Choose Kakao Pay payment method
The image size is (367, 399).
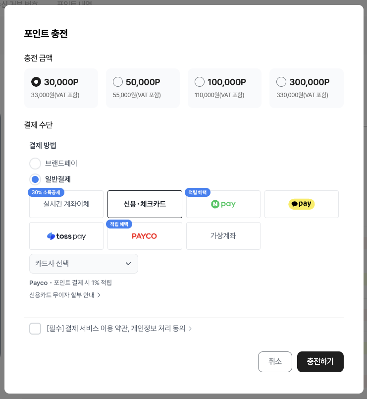click(x=301, y=204)
